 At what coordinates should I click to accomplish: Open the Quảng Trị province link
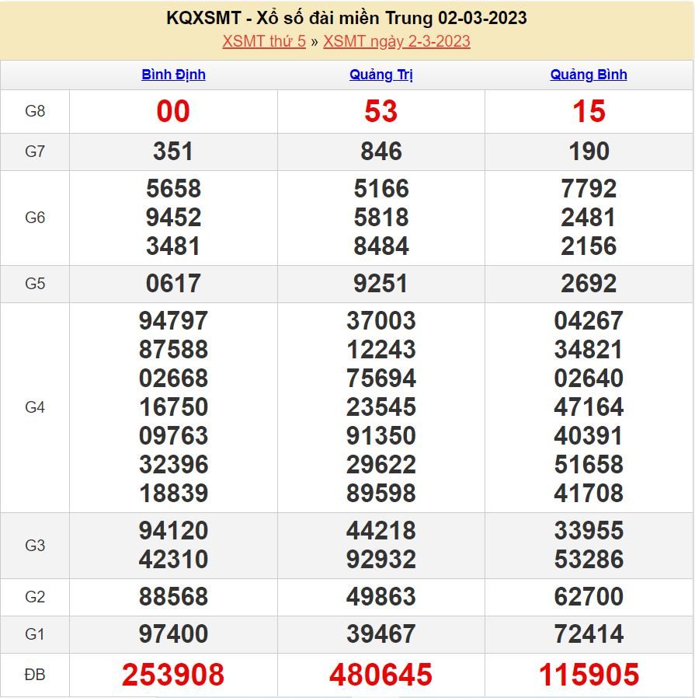(381, 75)
